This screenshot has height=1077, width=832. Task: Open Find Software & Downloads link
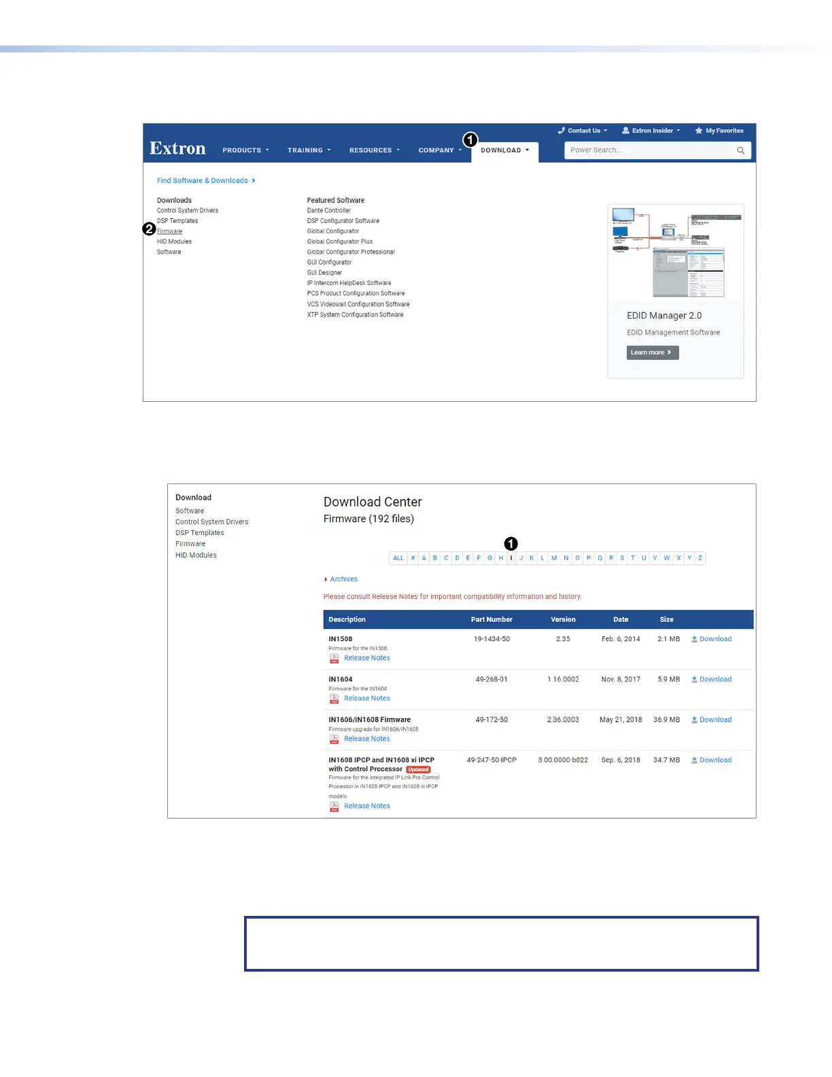click(206, 181)
